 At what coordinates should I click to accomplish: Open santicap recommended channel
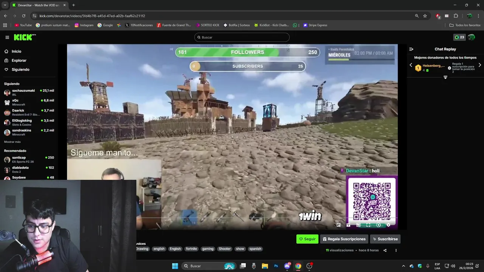pos(29,159)
